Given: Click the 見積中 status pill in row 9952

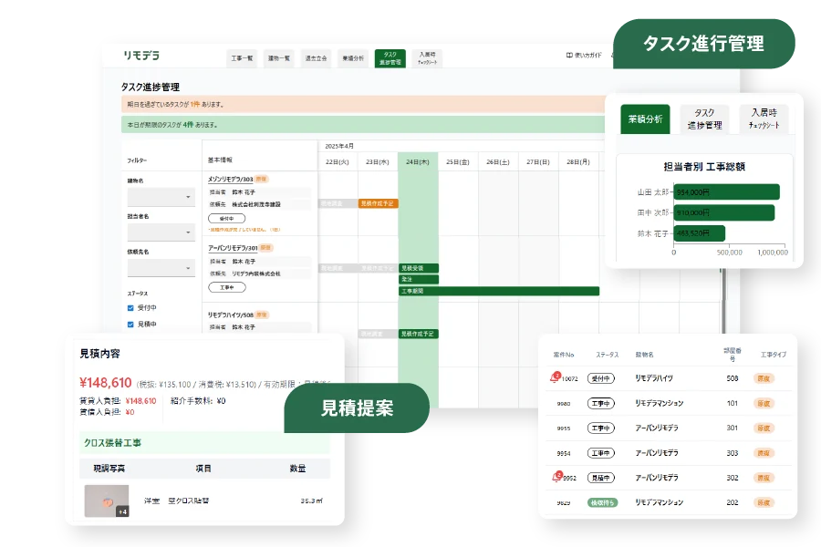Looking at the screenshot, I should point(600,478).
